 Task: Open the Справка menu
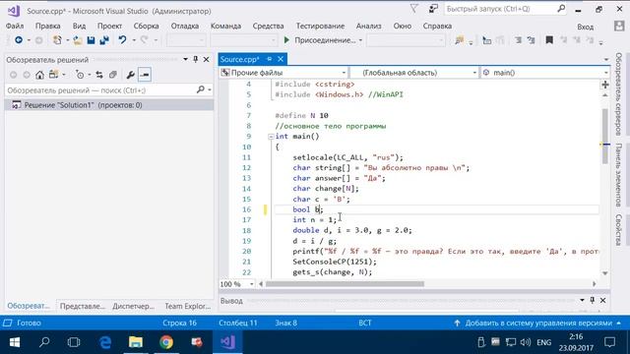437,27
